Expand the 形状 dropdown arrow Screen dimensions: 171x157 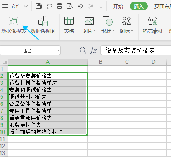pos(113,31)
